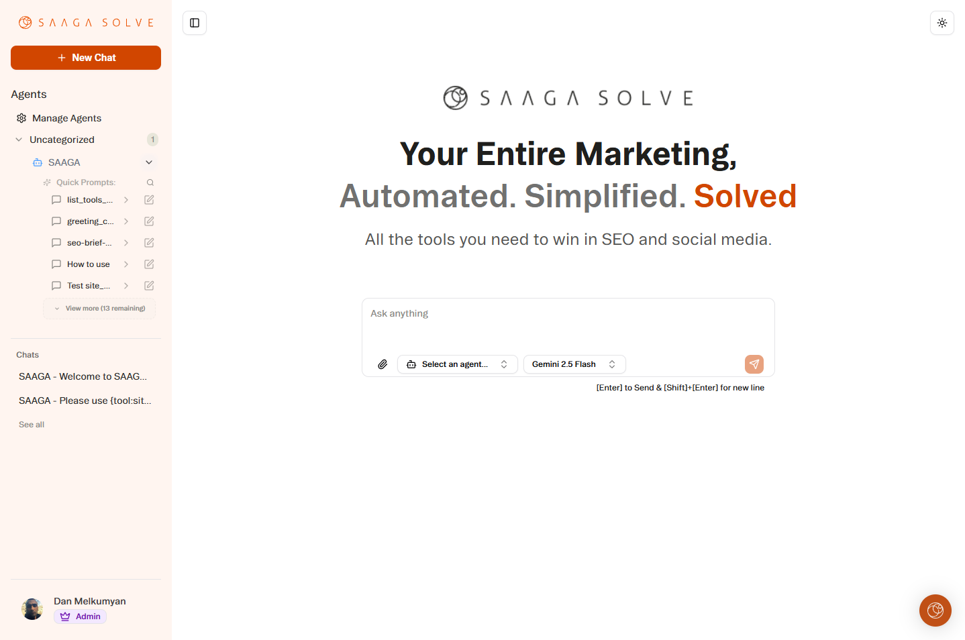Collapse the Uncategorized agents group
965x640 pixels.
[17, 139]
